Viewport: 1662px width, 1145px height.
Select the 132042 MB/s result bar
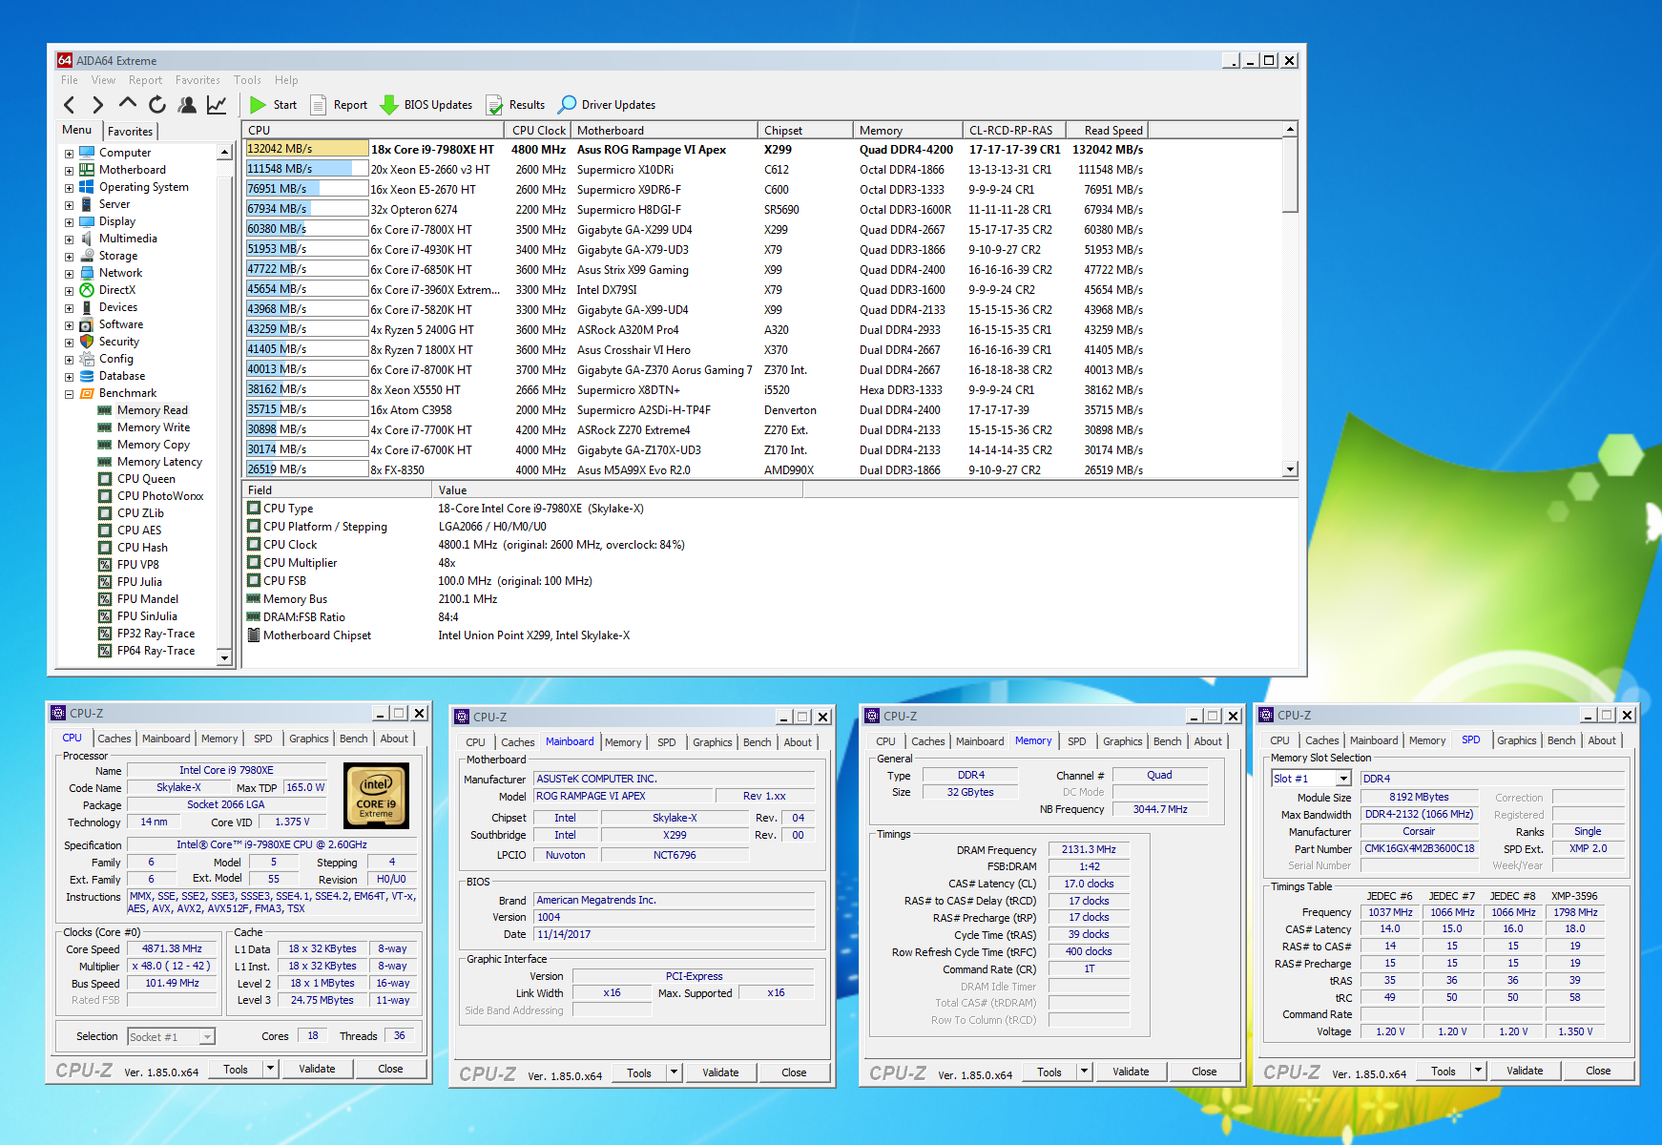[x=307, y=149]
